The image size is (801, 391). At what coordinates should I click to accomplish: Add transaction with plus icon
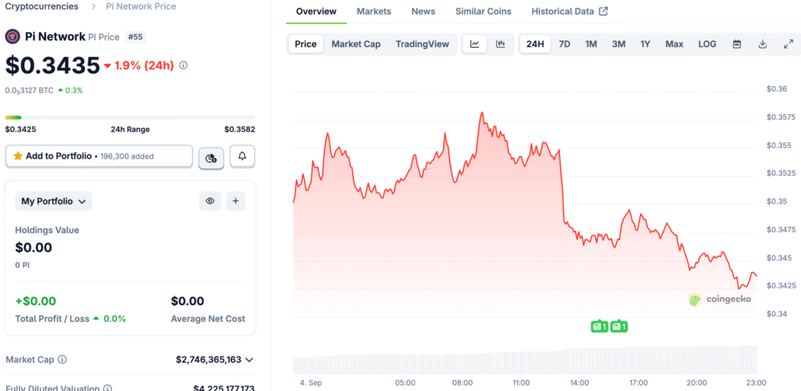coord(235,201)
